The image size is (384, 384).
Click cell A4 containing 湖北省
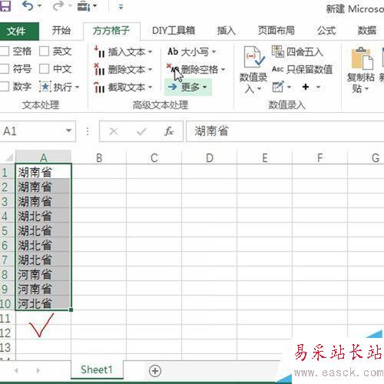click(x=43, y=216)
